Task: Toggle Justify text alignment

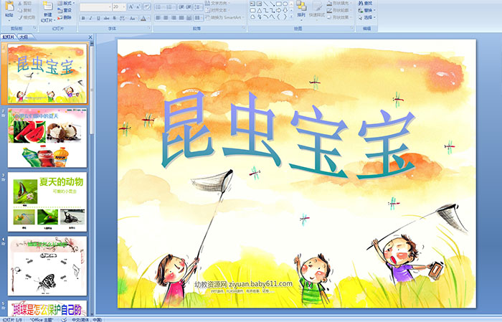Action: click(x=181, y=18)
